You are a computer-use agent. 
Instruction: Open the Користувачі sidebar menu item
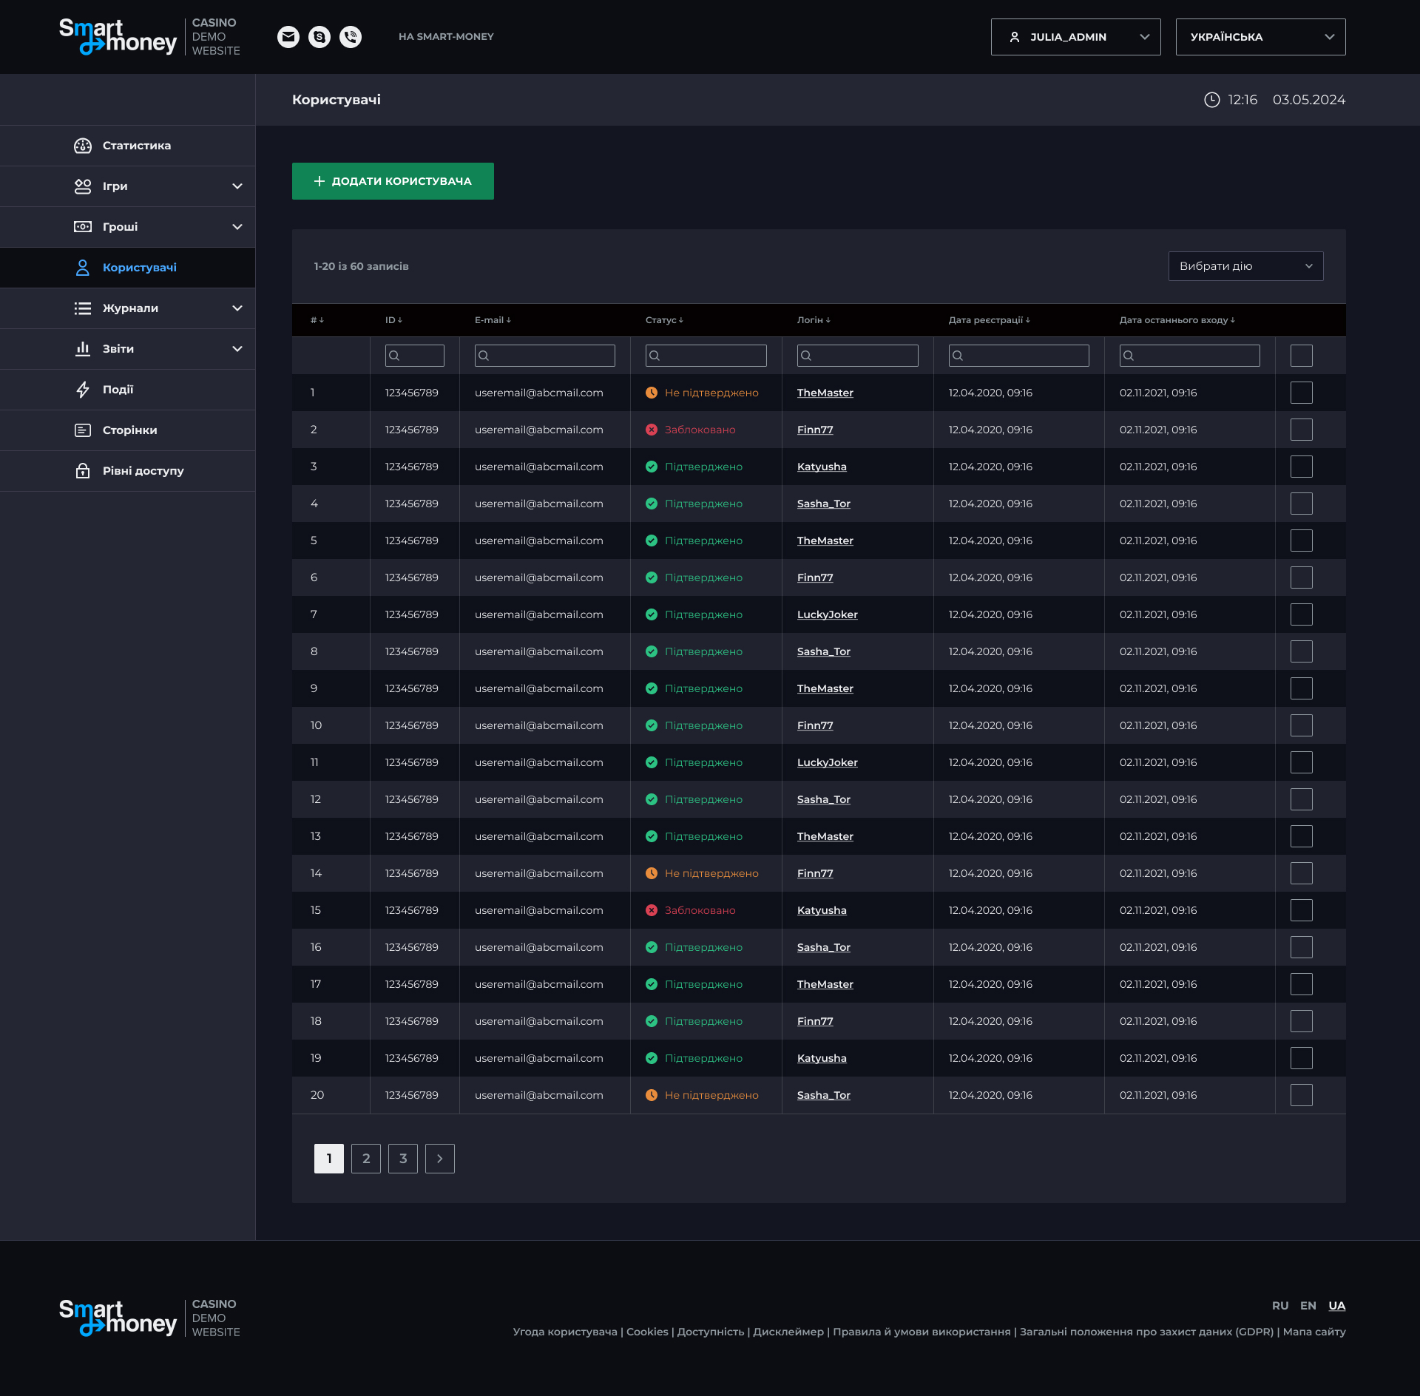pyautogui.click(x=139, y=268)
